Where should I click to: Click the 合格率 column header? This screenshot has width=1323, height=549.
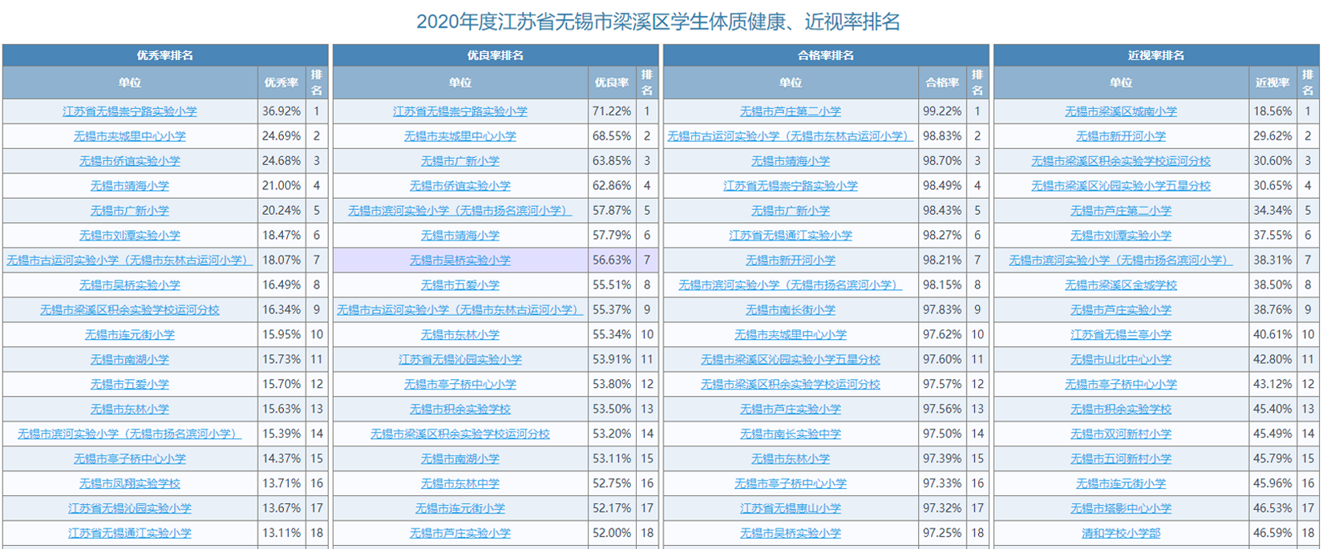(x=942, y=83)
